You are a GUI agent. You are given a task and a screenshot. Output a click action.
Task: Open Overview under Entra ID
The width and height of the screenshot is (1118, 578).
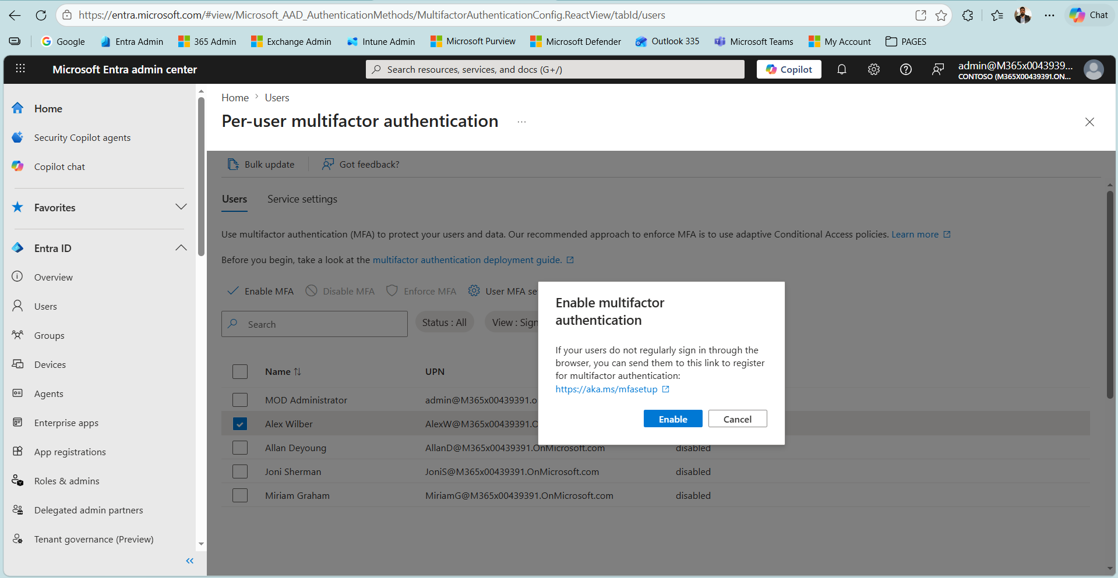point(53,278)
